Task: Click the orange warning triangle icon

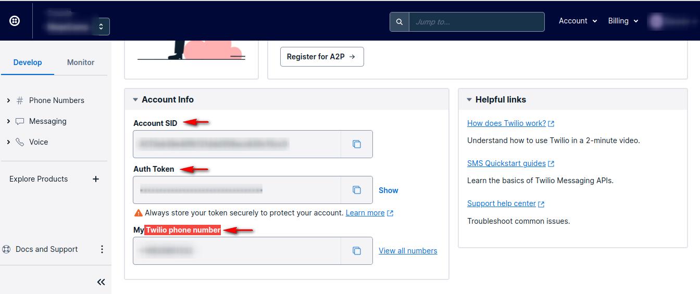Action: point(139,213)
